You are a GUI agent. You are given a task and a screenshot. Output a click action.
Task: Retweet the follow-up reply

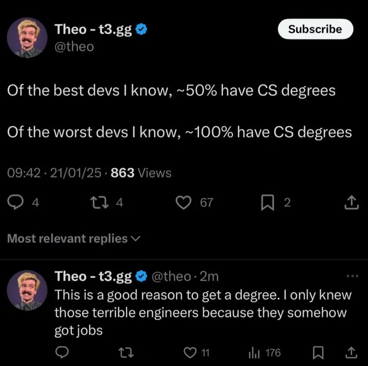tap(121, 352)
